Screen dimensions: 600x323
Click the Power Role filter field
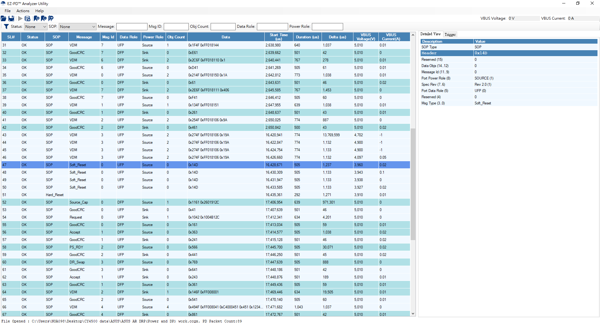(x=327, y=27)
